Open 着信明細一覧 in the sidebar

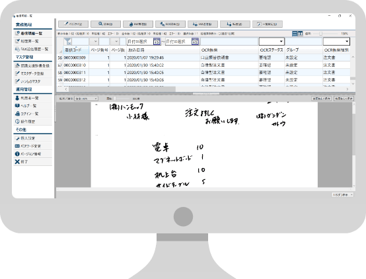coord(32,34)
